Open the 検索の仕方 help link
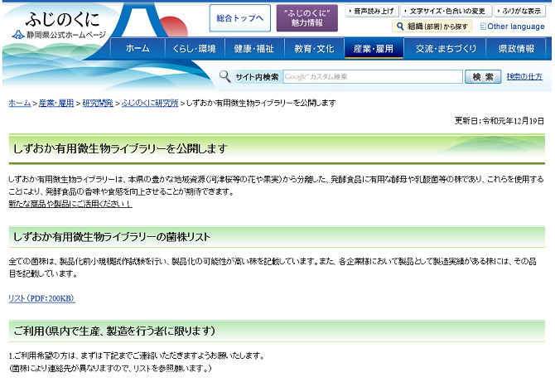The image size is (555, 382). [524, 77]
